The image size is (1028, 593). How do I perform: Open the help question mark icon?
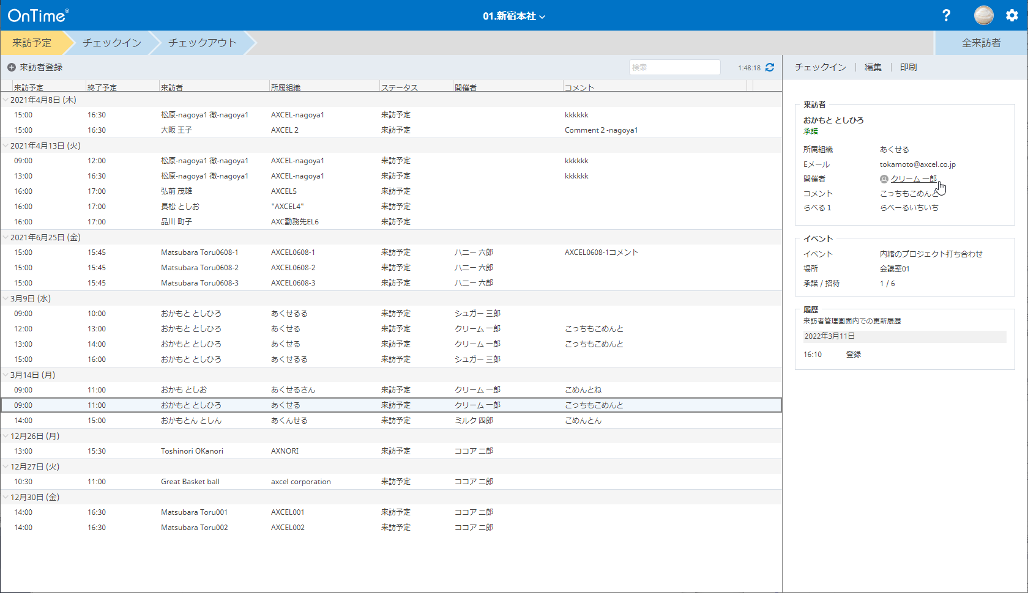(x=946, y=15)
